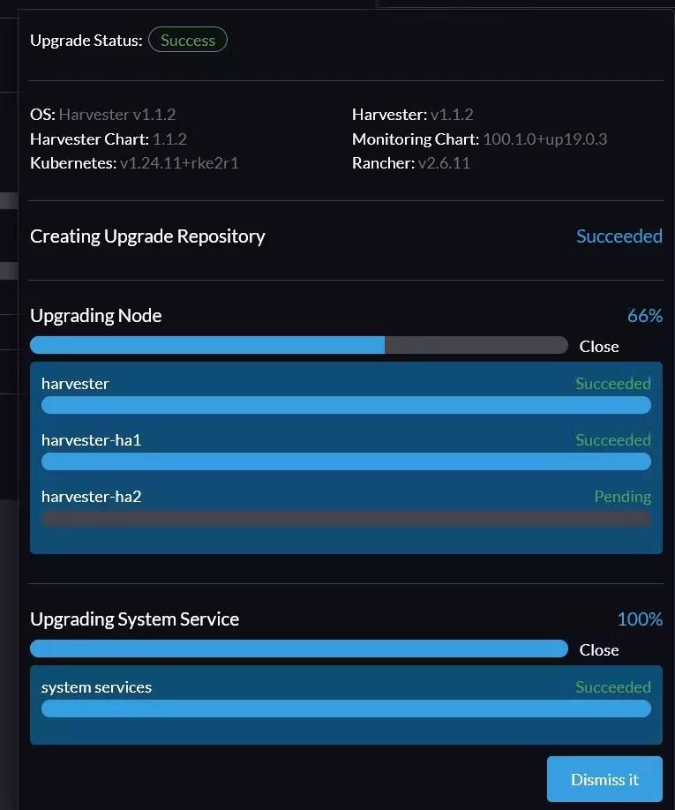Click the Upgrade Status heading
Viewport: 675px width, 810px height.
[x=86, y=40]
